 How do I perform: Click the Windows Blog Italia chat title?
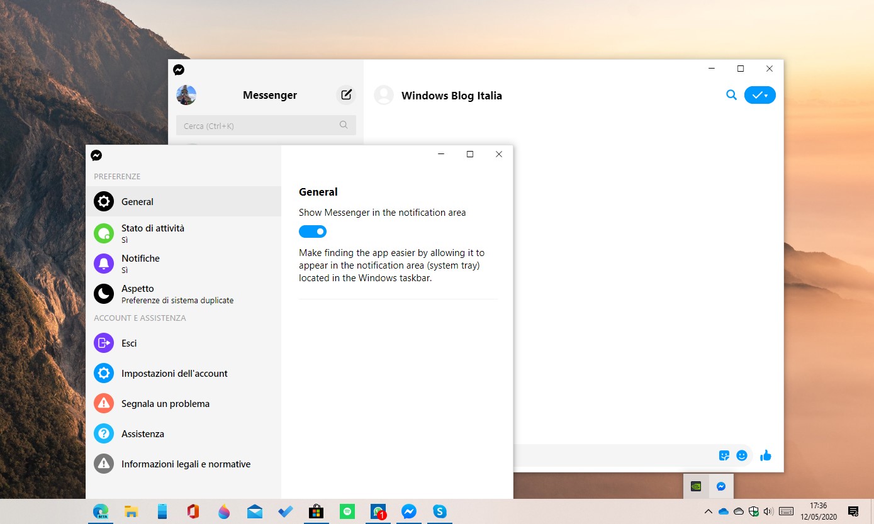452,96
